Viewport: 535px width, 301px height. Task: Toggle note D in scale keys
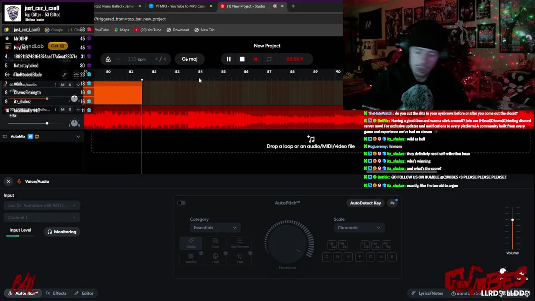(338, 257)
